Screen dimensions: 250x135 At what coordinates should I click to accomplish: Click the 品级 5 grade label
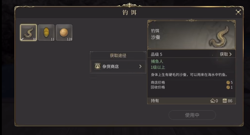tap(156, 54)
